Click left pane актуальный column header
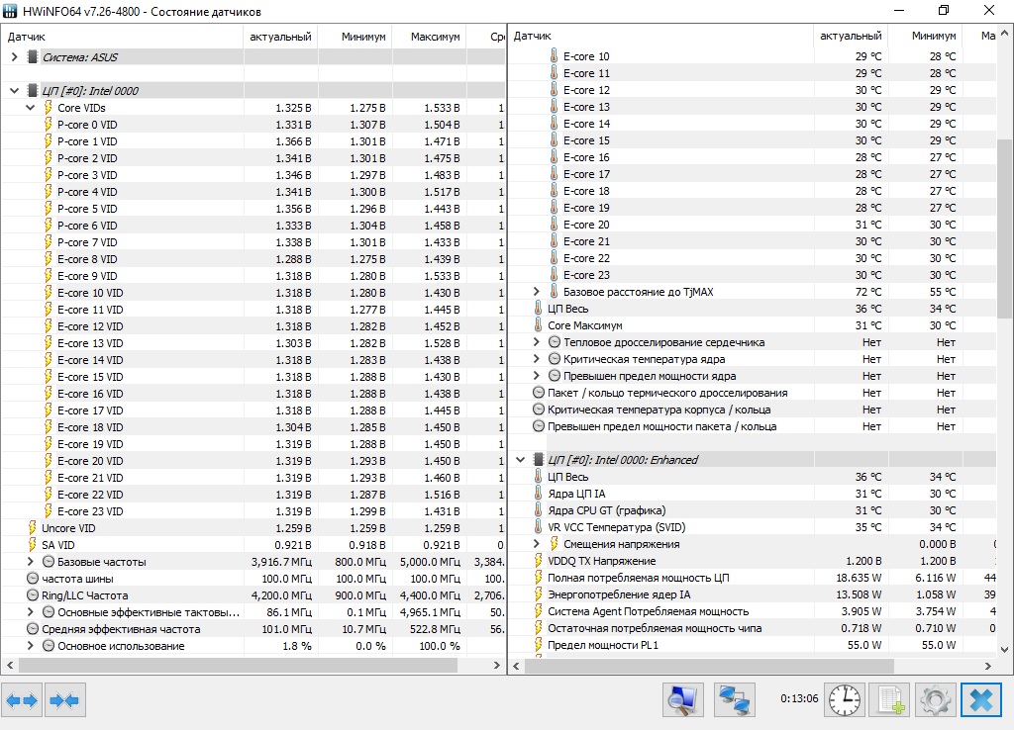The image size is (1014, 730). coord(280,37)
